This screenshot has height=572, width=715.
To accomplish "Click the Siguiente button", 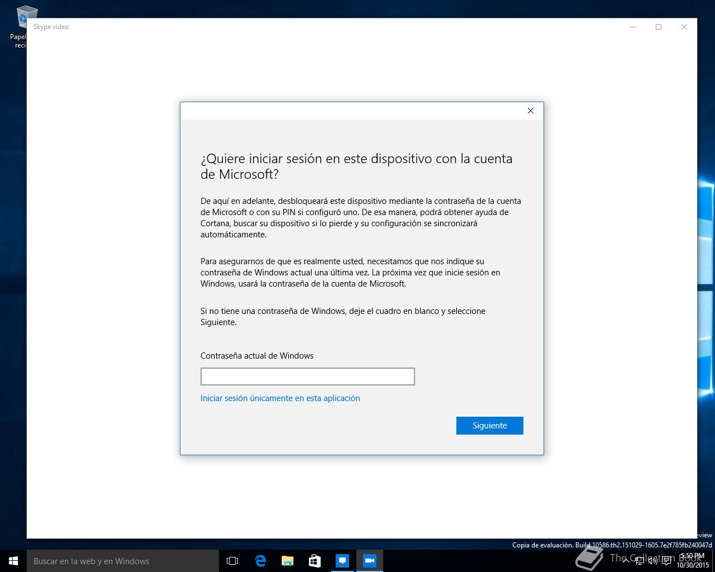I will point(489,426).
